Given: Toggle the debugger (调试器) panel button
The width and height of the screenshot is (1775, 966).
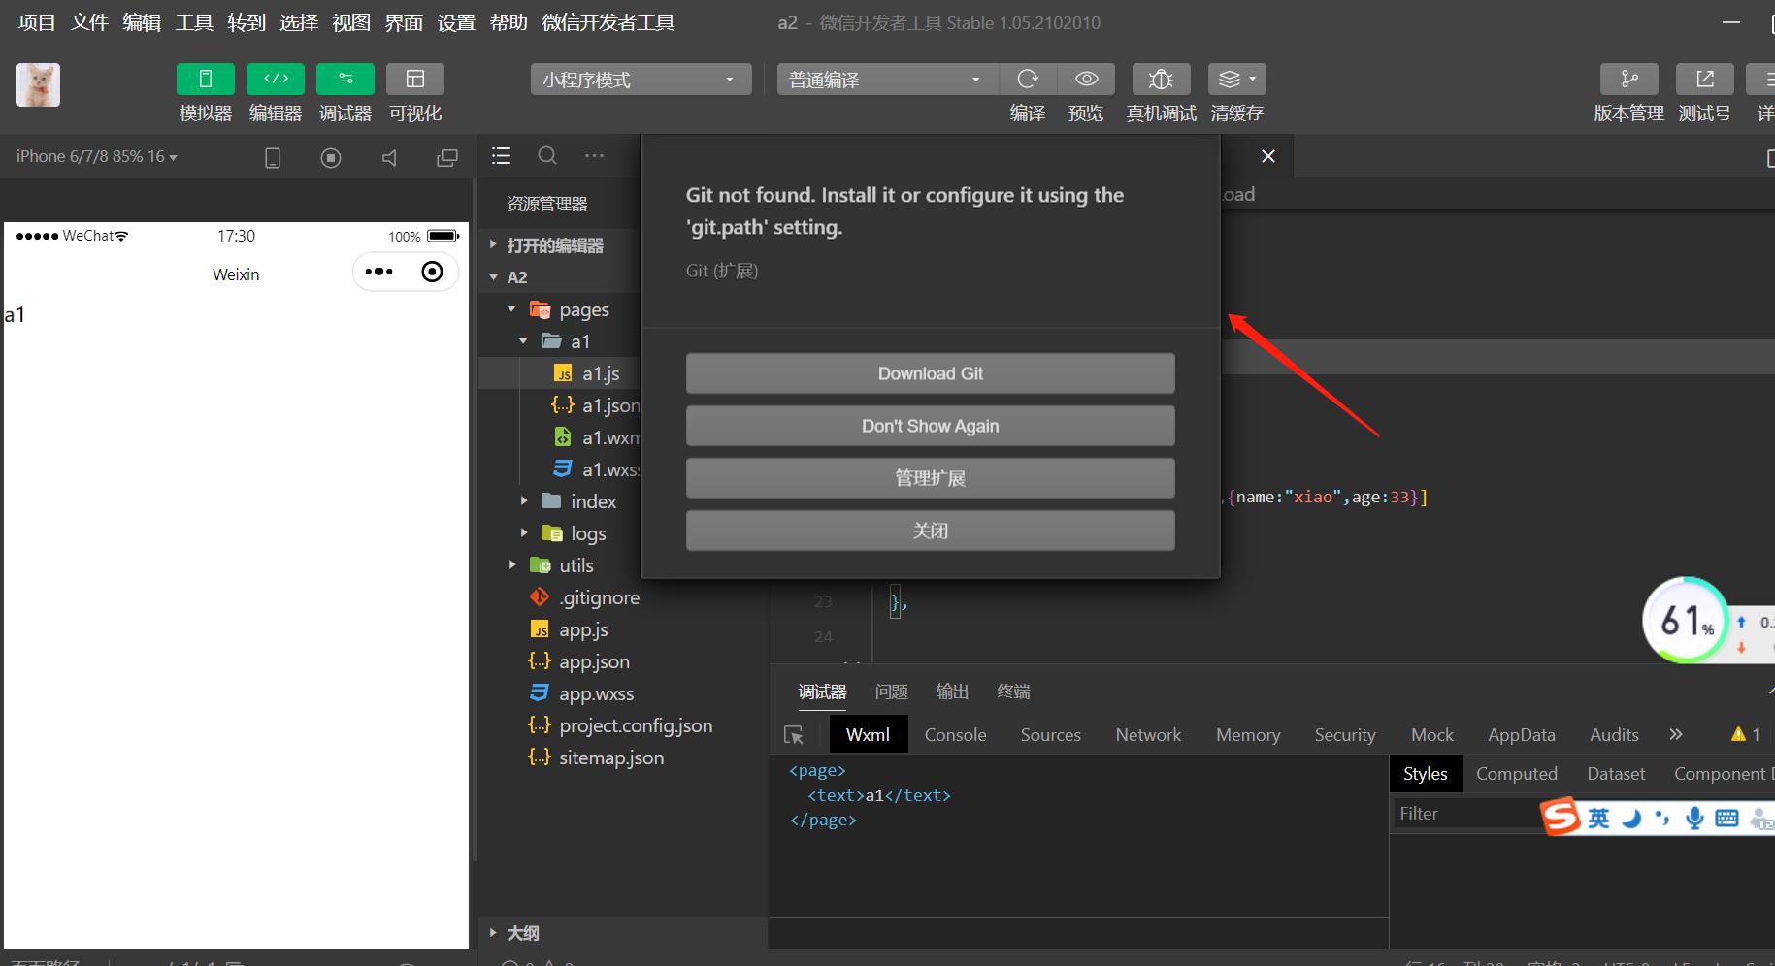Looking at the screenshot, I should click(345, 79).
